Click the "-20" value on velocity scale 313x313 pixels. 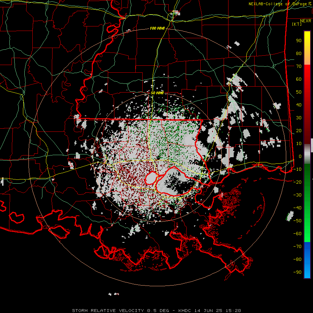297,182
